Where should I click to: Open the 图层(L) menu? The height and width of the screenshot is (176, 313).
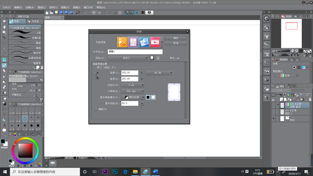click(x=42, y=8)
